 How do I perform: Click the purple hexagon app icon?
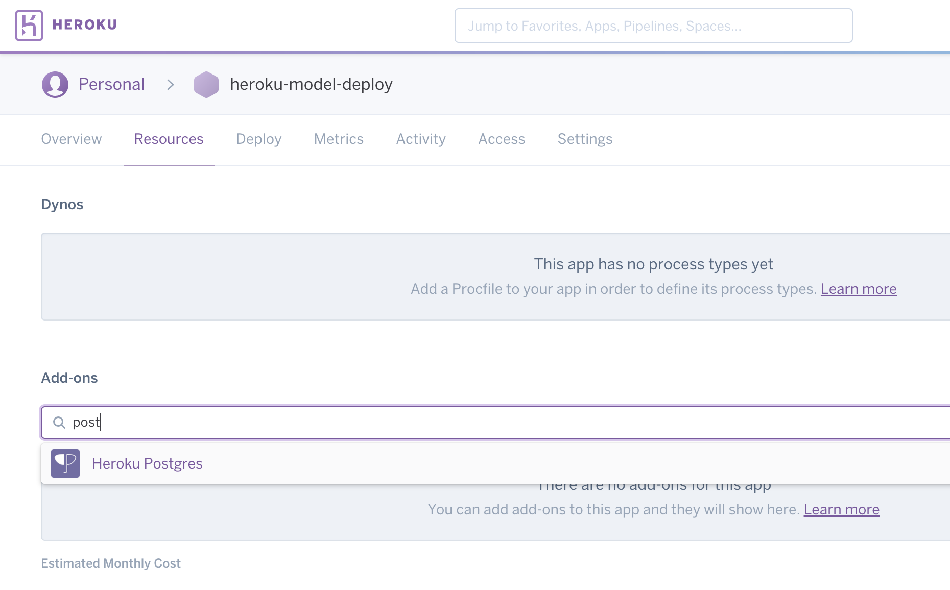click(206, 84)
